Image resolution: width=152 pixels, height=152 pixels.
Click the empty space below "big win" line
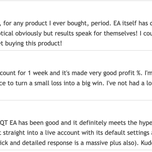coord(76,93)
